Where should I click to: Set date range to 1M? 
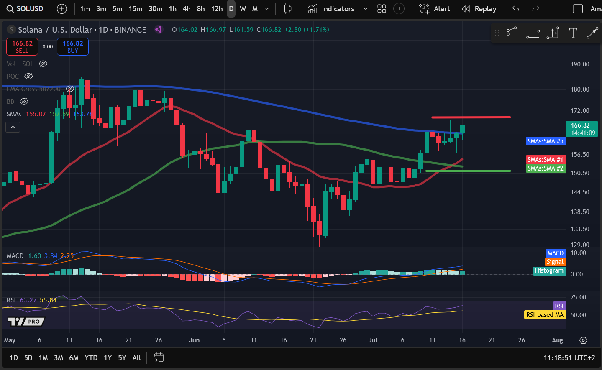[x=43, y=357]
